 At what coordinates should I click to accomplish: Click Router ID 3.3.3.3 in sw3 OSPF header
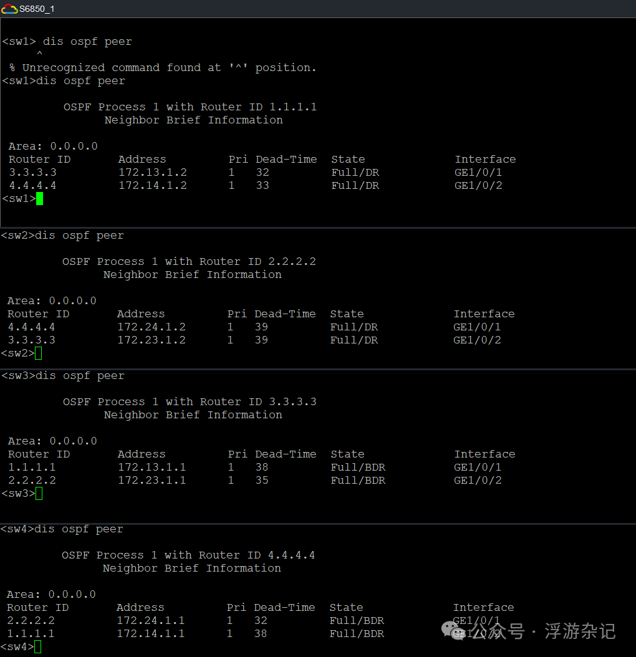tap(292, 402)
